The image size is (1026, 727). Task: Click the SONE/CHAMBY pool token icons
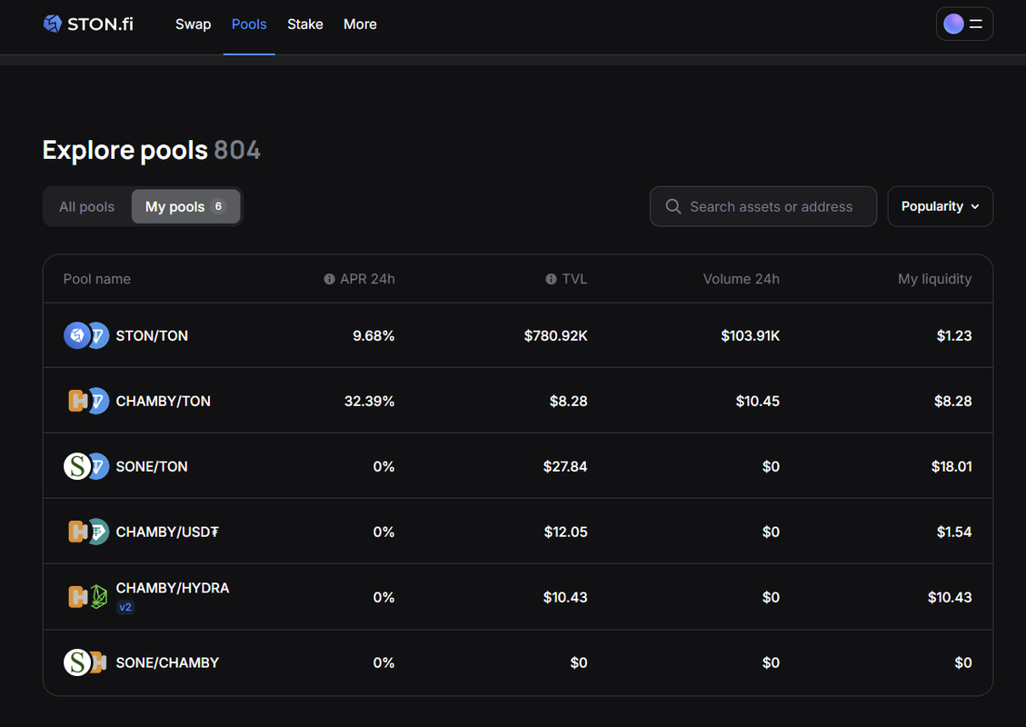tap(85, 662)
